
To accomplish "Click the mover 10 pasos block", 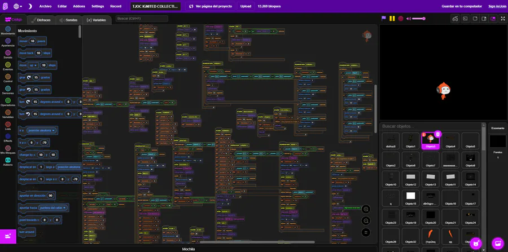I will coord(32,41).
